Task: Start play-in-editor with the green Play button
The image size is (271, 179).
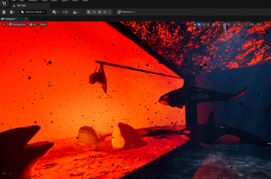Action: click(89, 12)
